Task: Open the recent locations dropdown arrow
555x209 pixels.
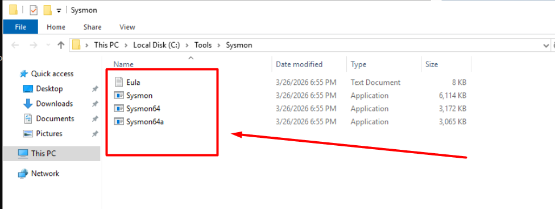Action: [48, 46]
